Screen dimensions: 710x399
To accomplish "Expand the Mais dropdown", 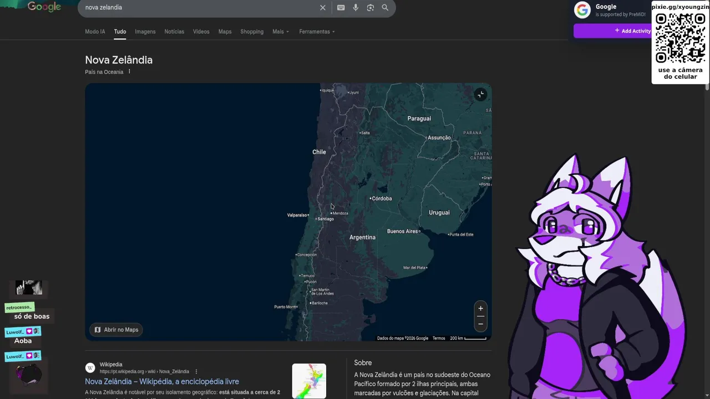I will (x=281, y=32).
